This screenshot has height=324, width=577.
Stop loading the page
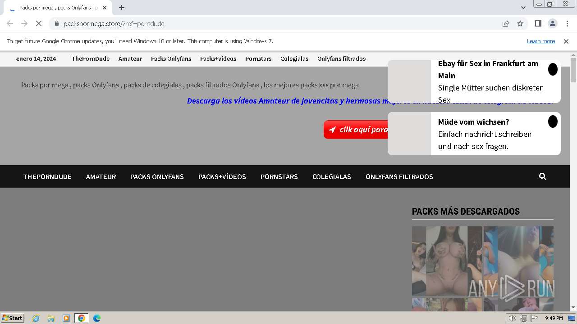[x=39, y=23]
